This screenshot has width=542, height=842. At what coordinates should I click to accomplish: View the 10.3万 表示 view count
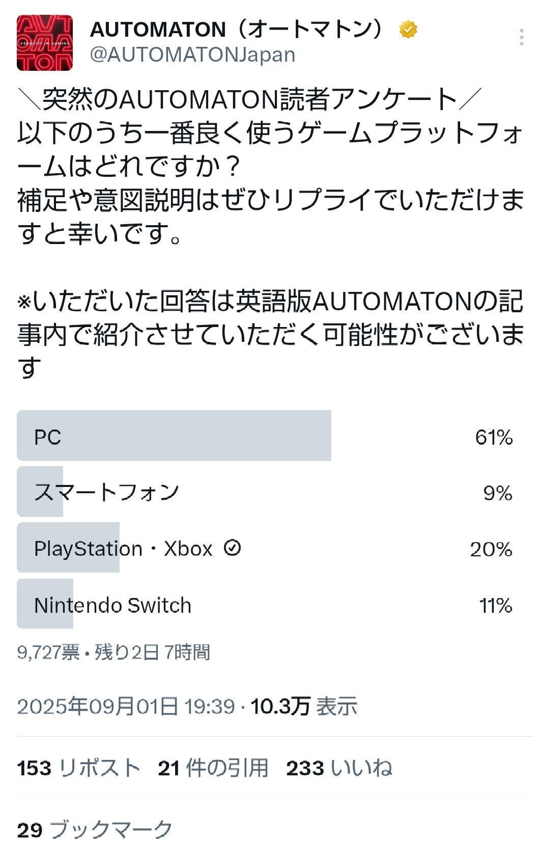(304, 707)
